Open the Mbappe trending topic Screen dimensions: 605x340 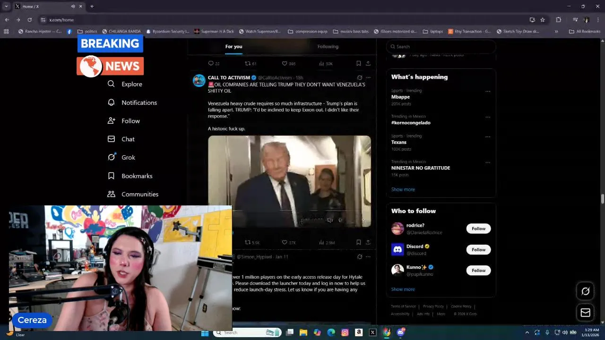(400, 97)
